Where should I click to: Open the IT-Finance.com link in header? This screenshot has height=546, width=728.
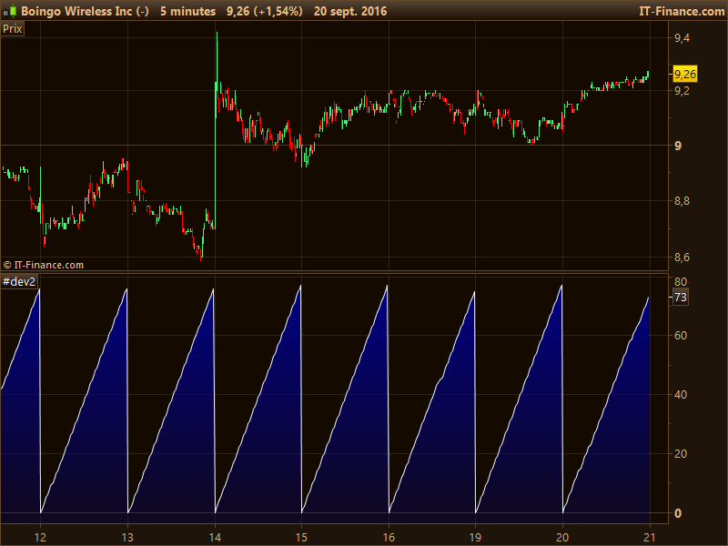click(x=682, y=11)
